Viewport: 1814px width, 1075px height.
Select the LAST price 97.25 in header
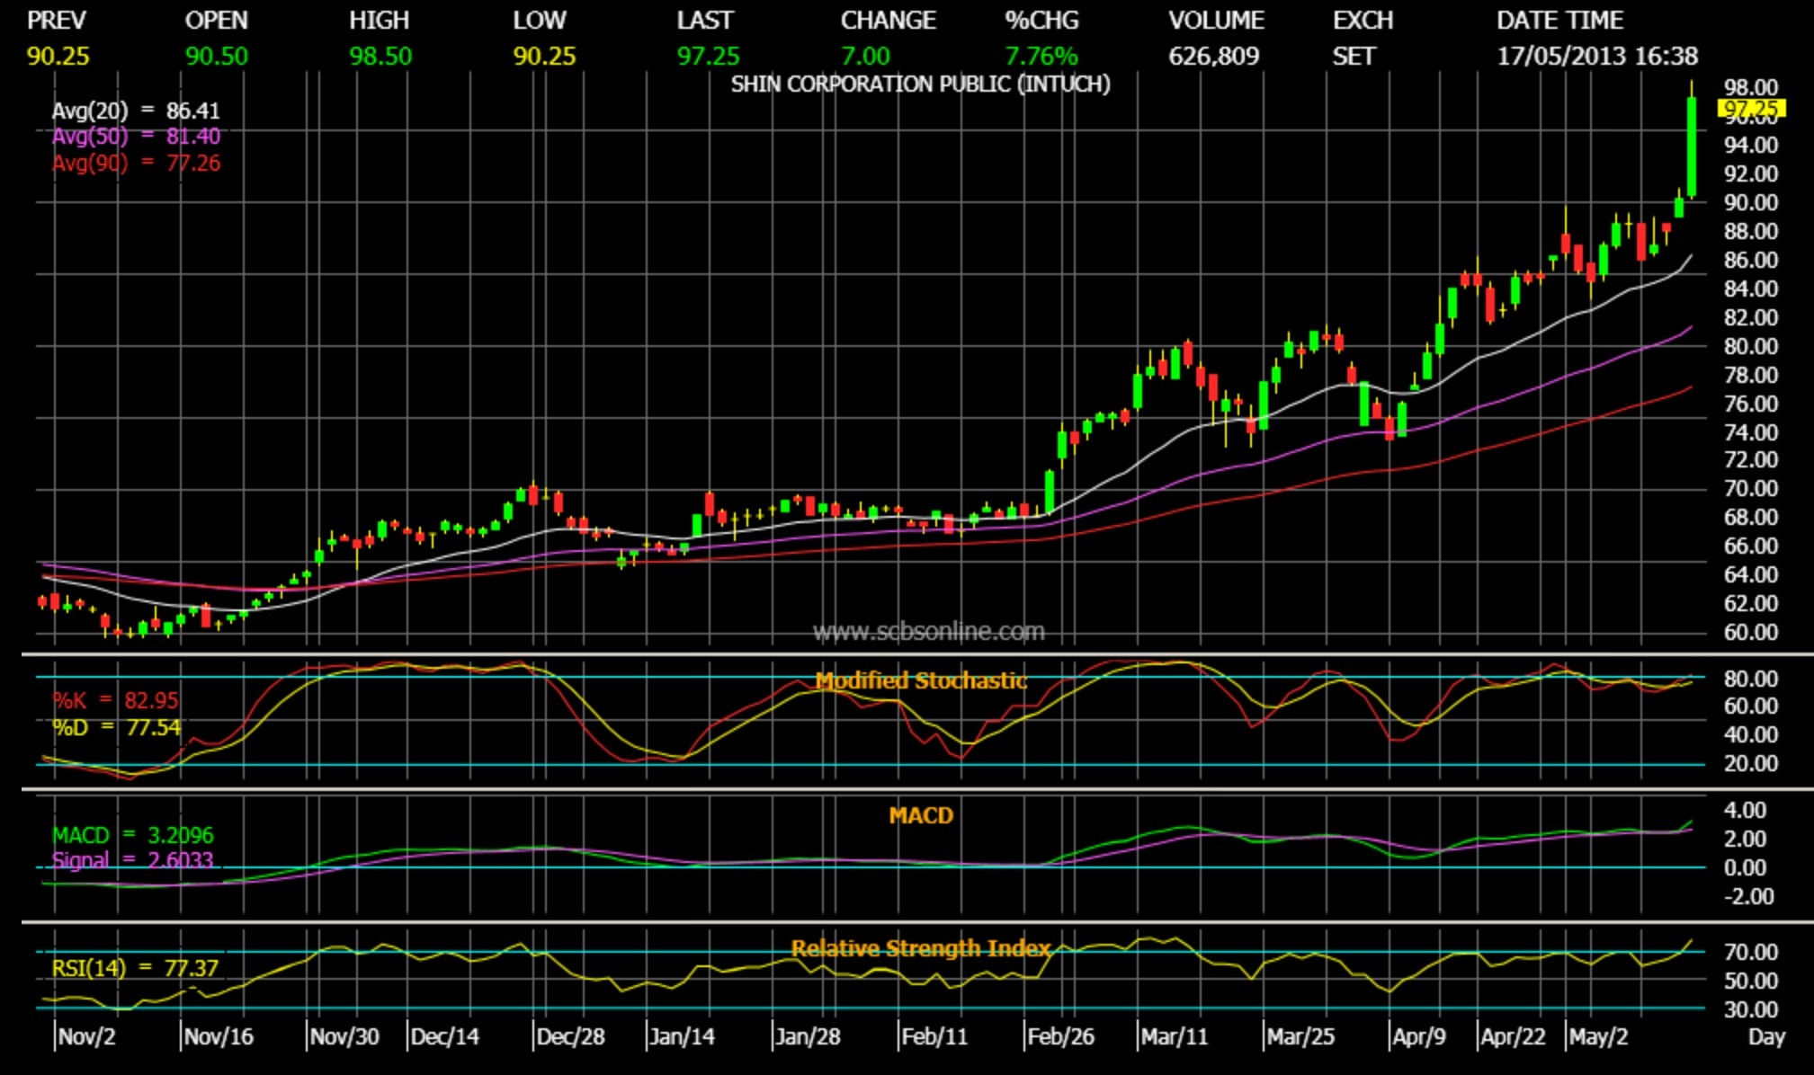[708, 57]
